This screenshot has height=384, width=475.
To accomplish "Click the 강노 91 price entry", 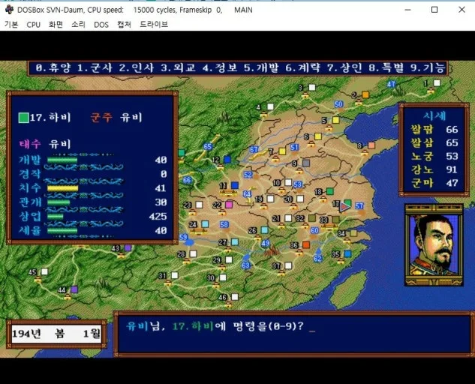I will point(434,169).
